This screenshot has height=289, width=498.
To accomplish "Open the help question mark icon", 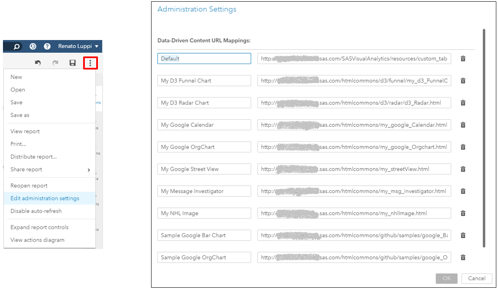I will [x=47, y=46].
